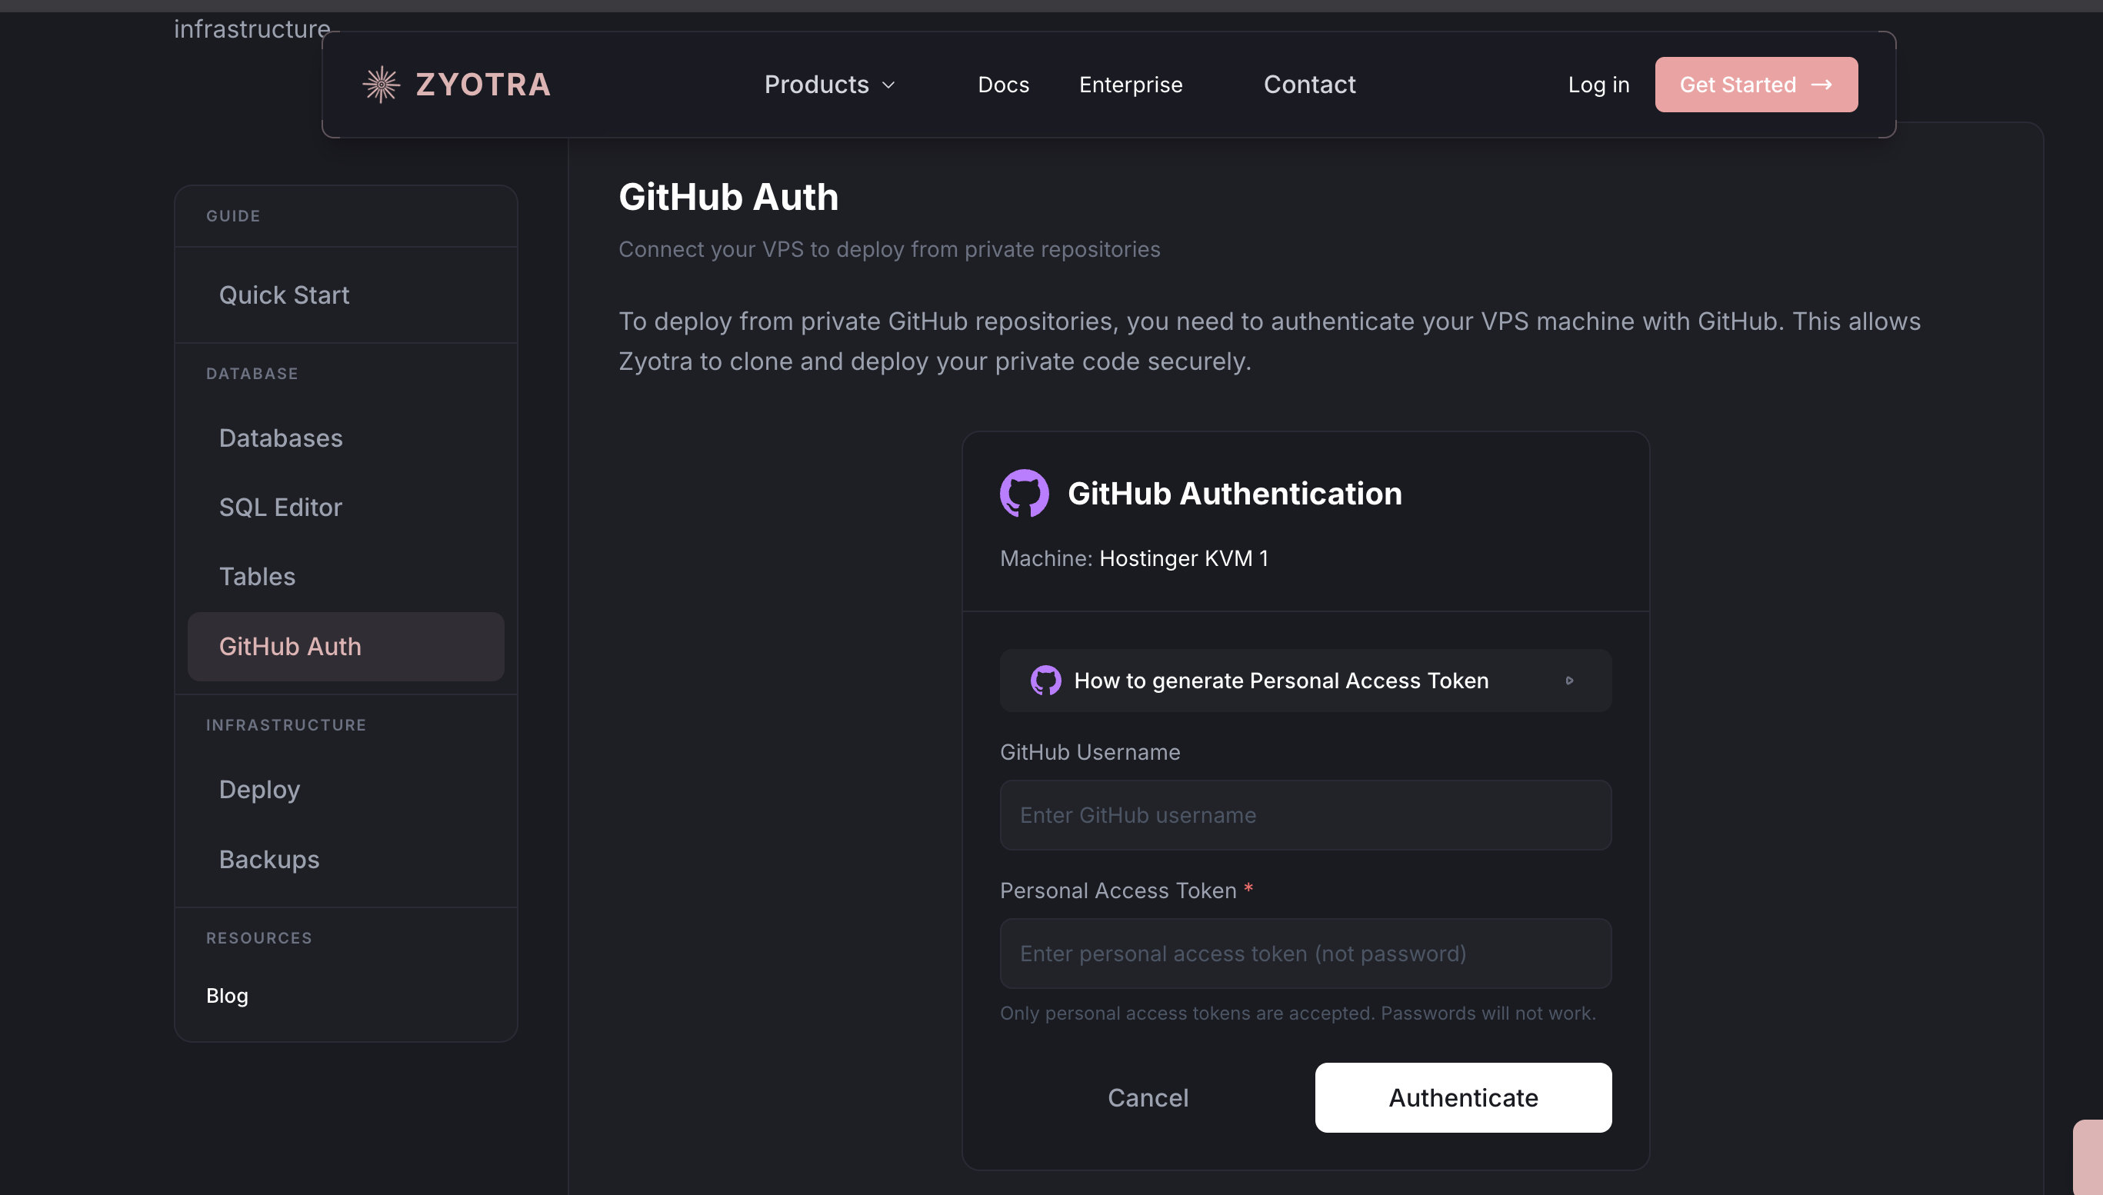Open the Blog under Resources
2103x1195 pixels.
coord(228,995)
